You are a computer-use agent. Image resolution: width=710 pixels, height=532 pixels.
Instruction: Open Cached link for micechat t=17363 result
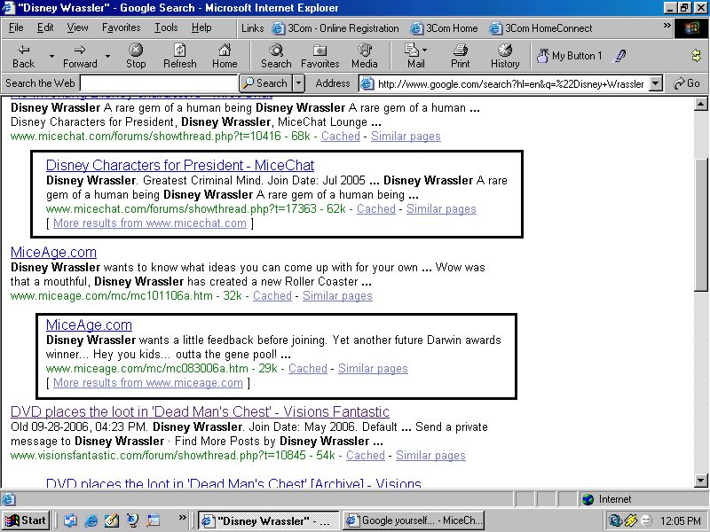tap(376, 209)
